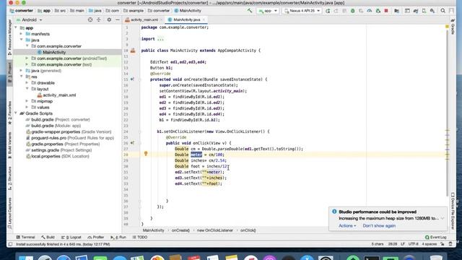Viewport: 462px width, 260px height.
Task: Open the Android project view dropdown
Action: point(29,19)
